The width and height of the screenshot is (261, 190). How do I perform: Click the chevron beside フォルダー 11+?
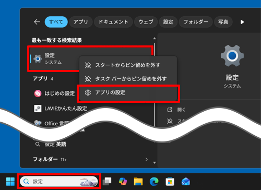click(x=147, y=159)
